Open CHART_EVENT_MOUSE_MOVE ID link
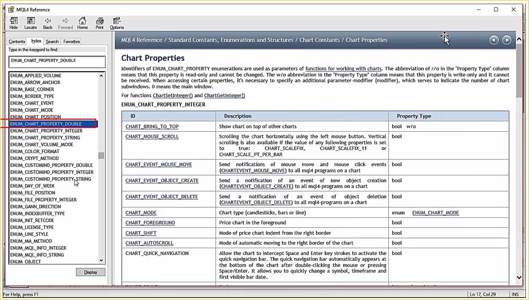529x300 pixels. tap(158, 165)
